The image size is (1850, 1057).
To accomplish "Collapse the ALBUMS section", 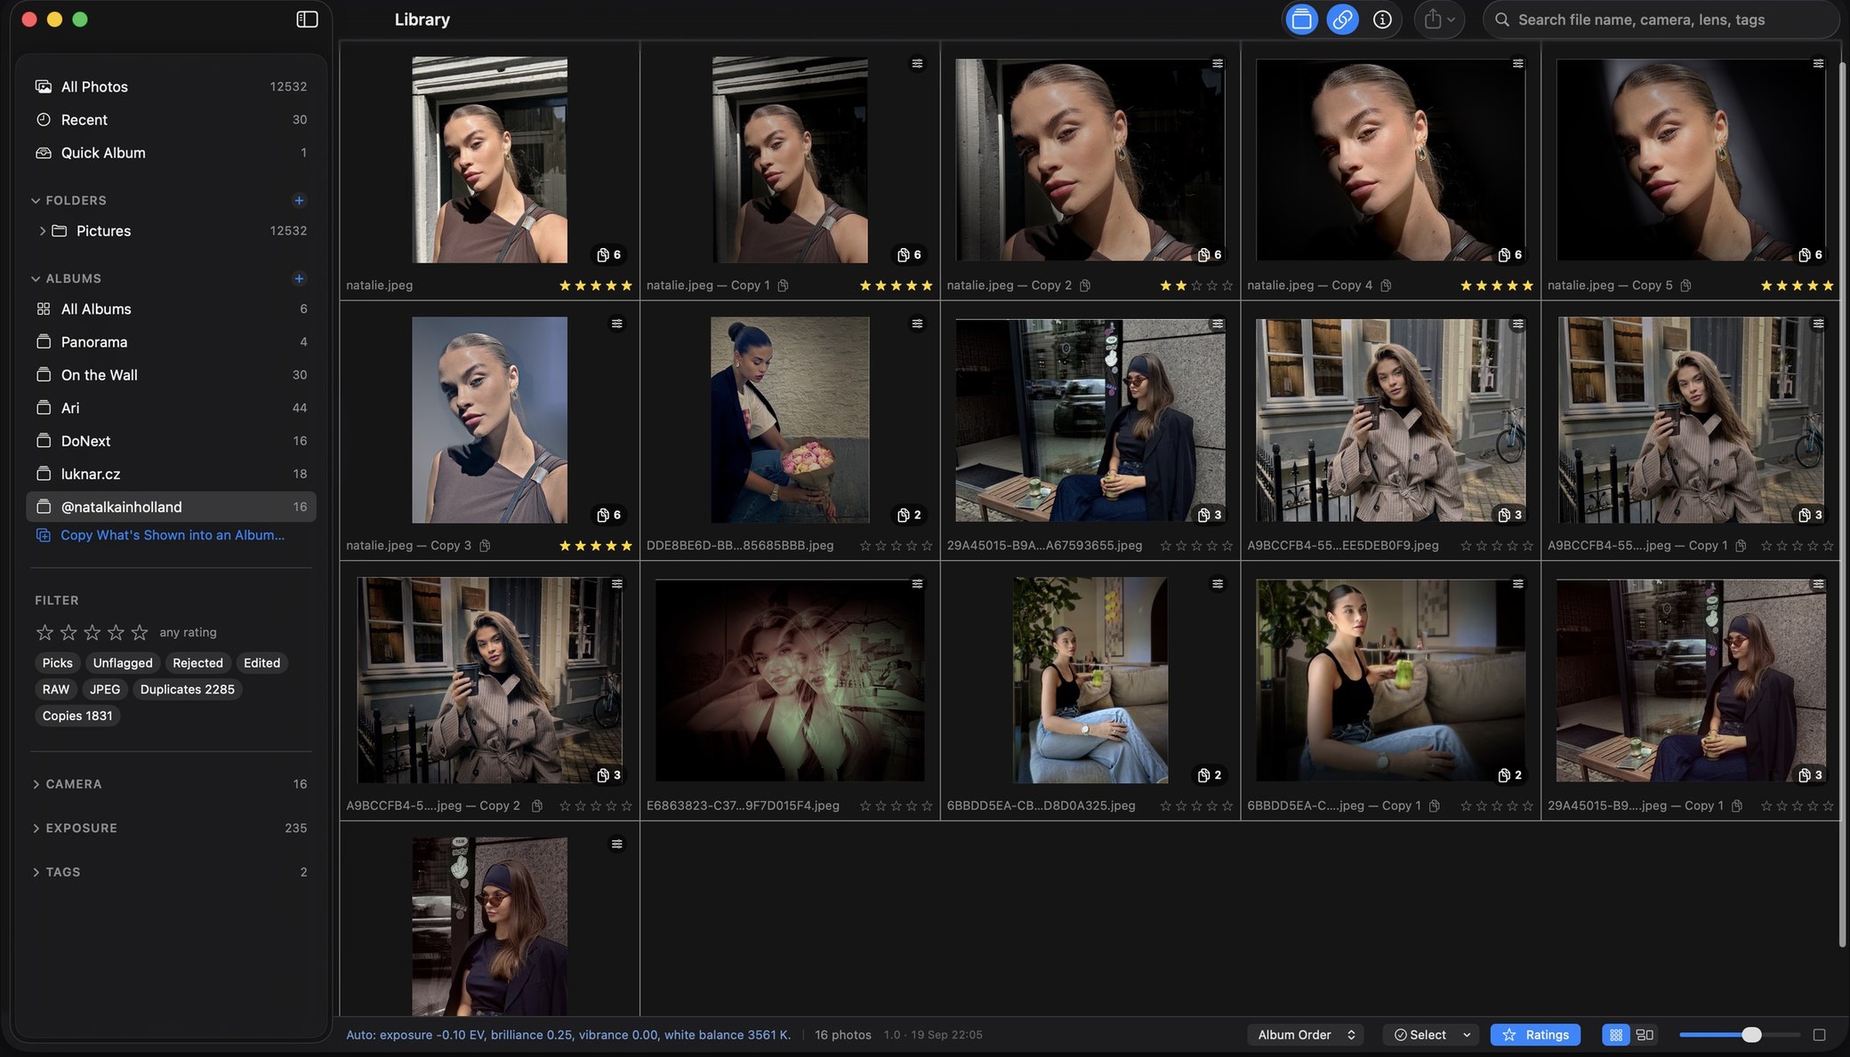I will pos(36,279).
